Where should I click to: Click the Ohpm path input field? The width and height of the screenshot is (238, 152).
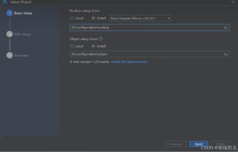tap(150, 54)
